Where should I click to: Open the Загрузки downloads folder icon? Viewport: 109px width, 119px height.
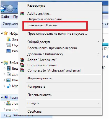coord(9,39)
